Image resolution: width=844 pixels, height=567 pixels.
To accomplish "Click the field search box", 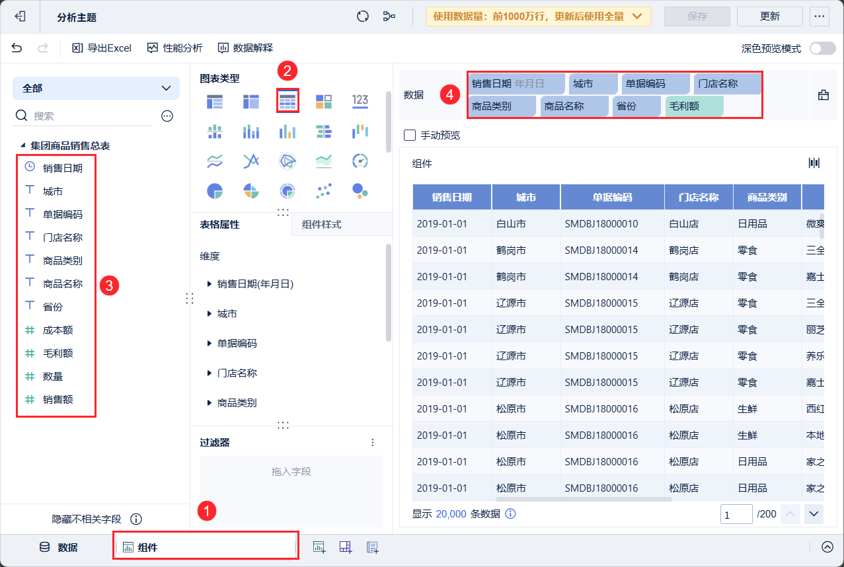I will click(84, 116).
